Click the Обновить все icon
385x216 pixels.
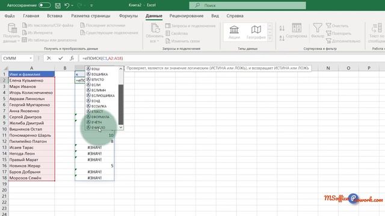coord(155,28)
